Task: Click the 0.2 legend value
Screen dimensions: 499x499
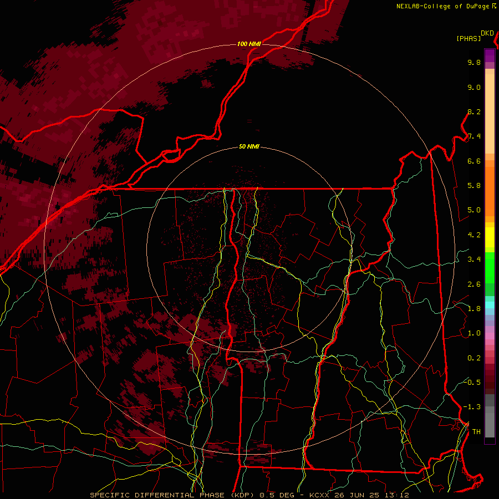Action: click(474, 358)
